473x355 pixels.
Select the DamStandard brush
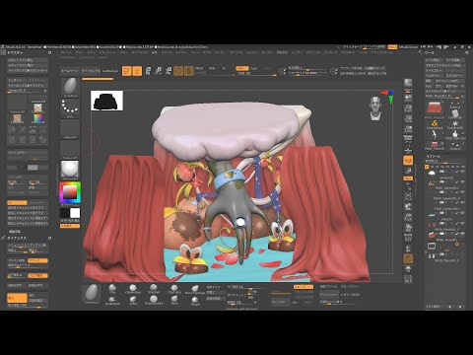point(154,300)
